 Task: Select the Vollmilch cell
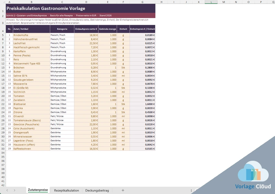pos(31,92)
